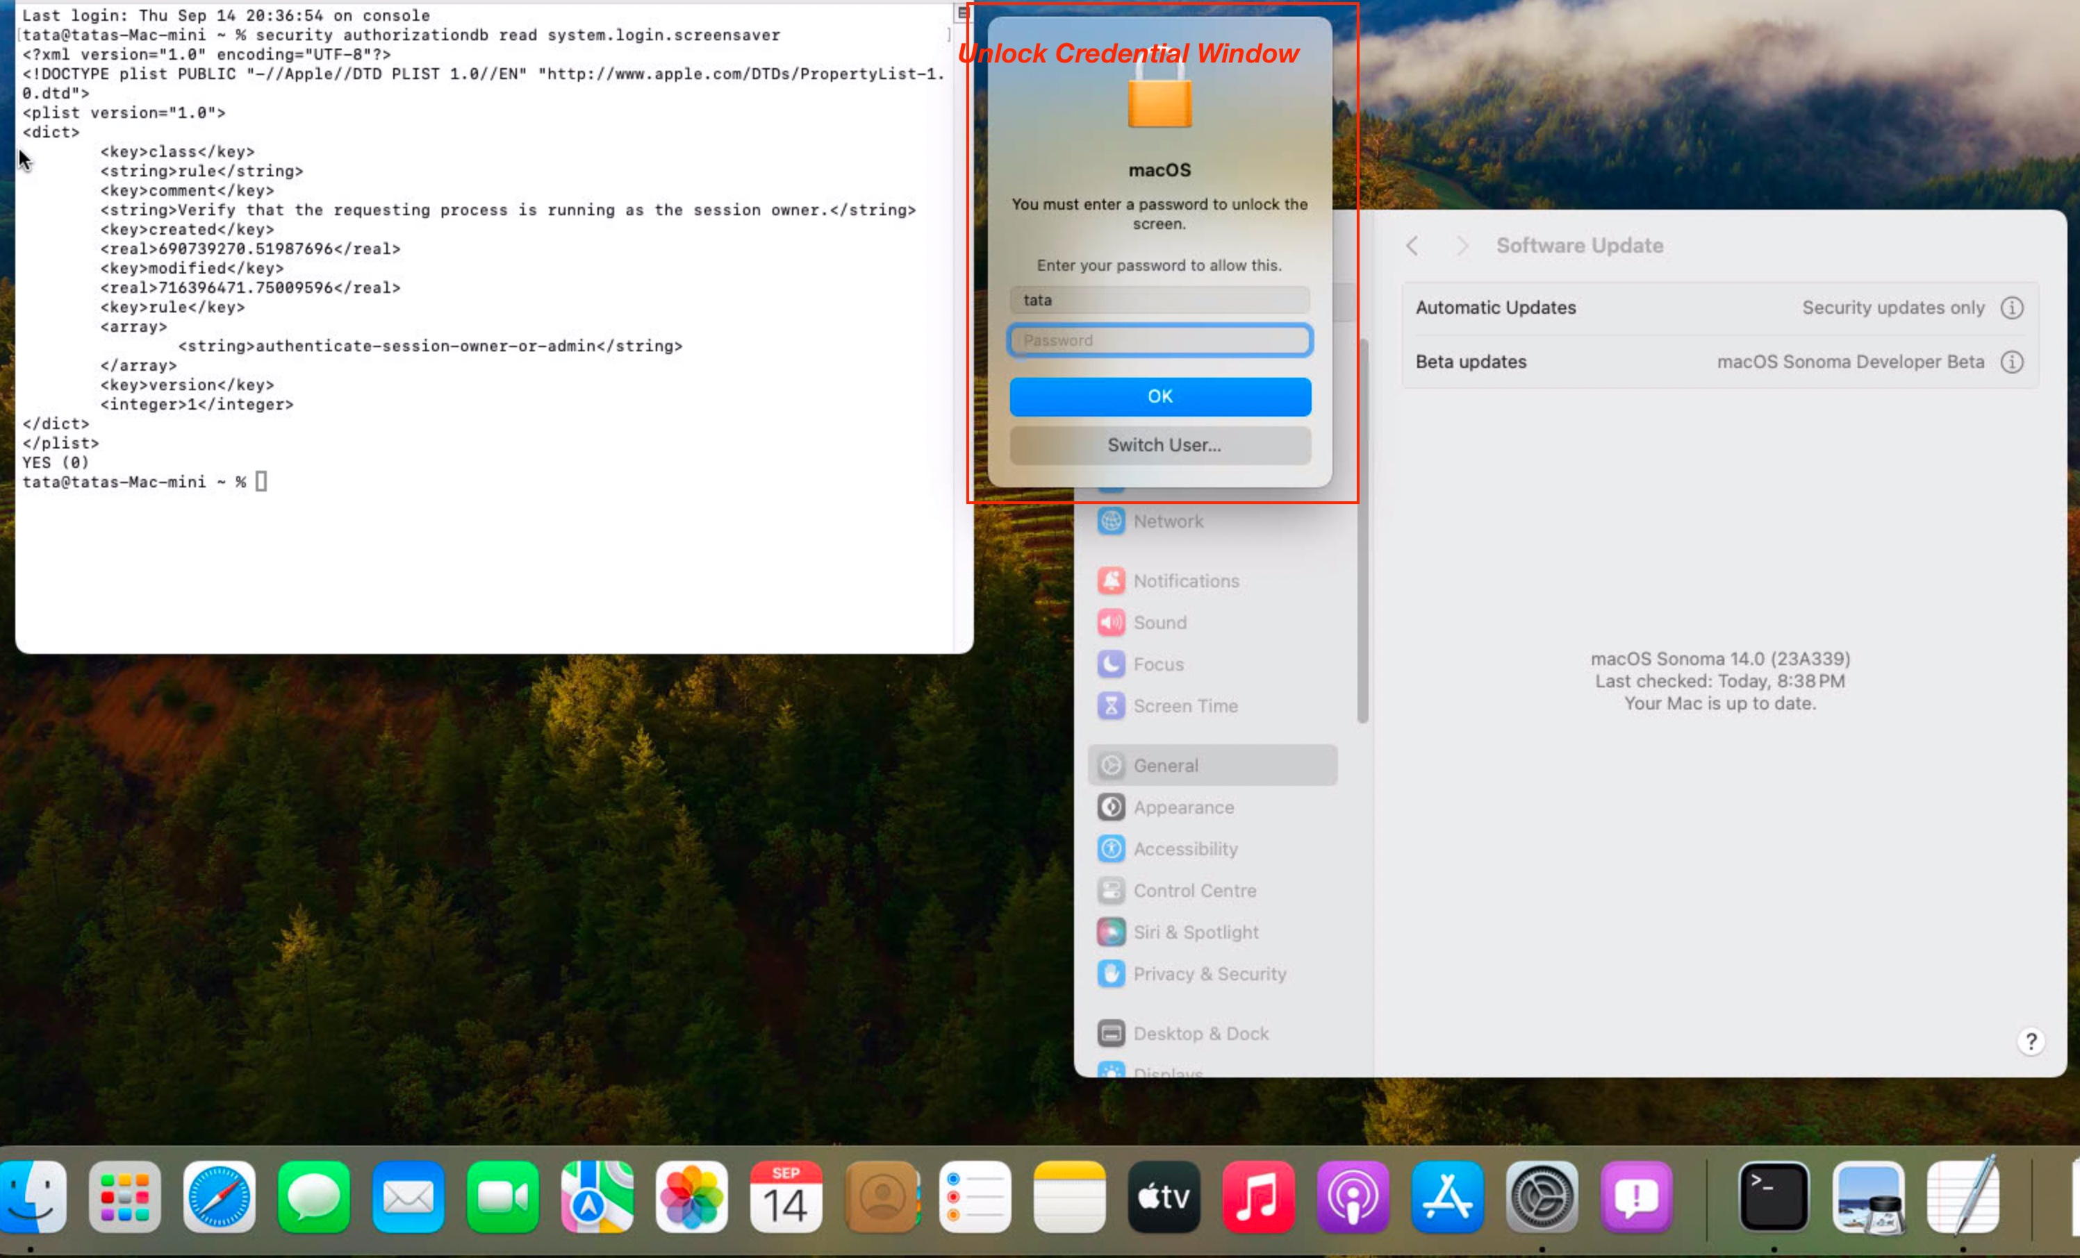Click 'Your Mac is up to date.' text
The width and height of the screenshot is (2080, 1258).
(x=1720, y=704)
